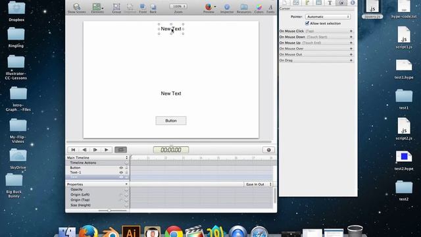The width and height of the screenshot is (421, 237).
Task: Lock the Text-1 layer
Action: (x=126, y=172)
